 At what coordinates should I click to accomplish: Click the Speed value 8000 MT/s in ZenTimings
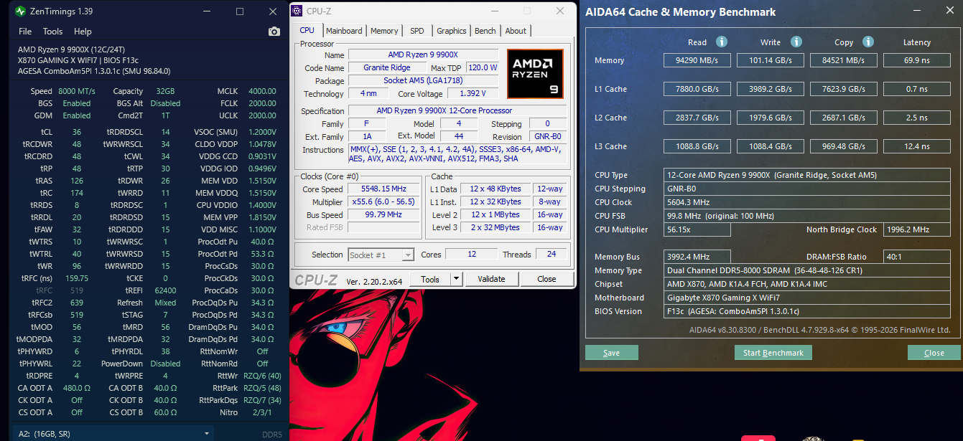76,91
